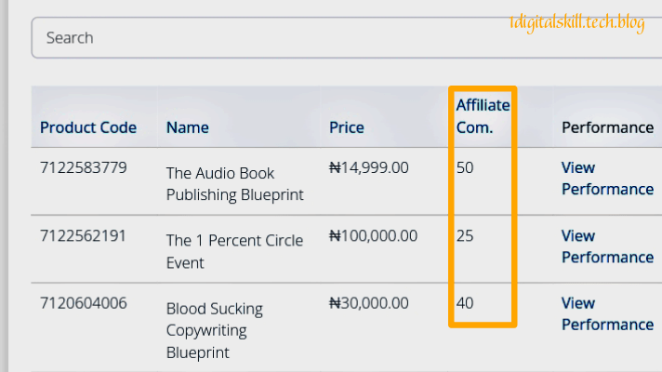Click product code 7120604006
This screenshot has width=662, height=372.
pos(84,303)
